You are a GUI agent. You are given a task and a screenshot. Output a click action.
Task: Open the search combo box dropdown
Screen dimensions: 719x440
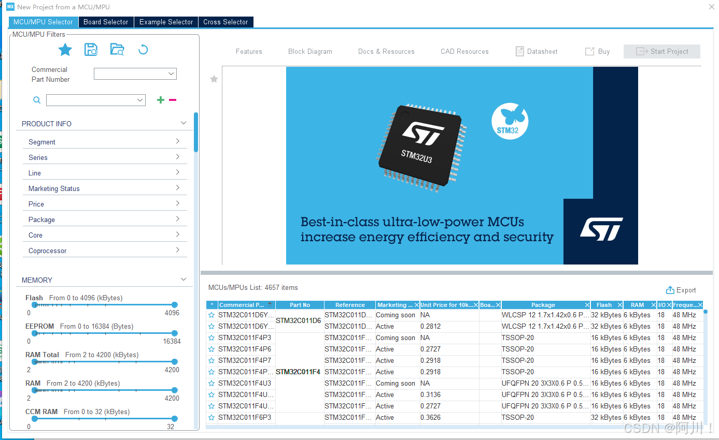pyautogui.click(x=139, y=100)
